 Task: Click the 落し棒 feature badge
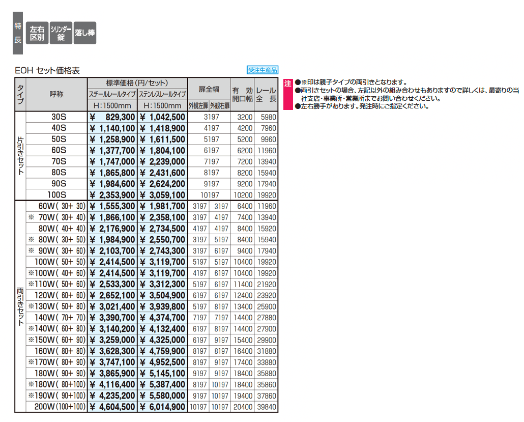pyautogui.click(x=85, y=34)
